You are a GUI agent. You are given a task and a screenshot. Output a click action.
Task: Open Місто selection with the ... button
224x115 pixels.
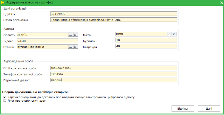point(169,34)
